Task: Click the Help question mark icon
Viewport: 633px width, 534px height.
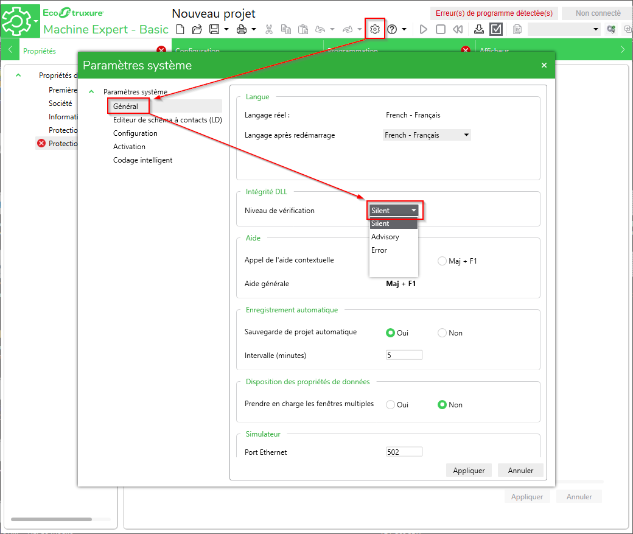Action: (393, 29)
